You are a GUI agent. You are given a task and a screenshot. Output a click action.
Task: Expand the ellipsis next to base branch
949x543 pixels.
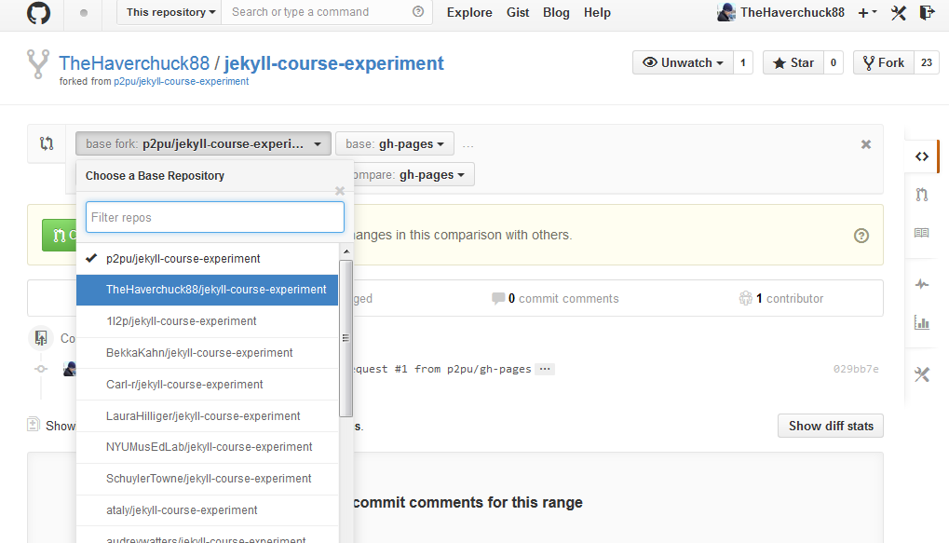point(468,146)
